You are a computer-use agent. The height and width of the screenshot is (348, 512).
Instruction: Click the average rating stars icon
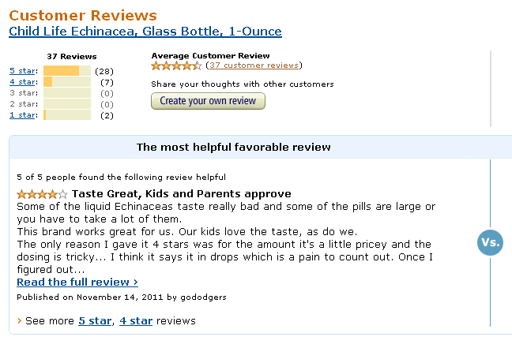(176, 65)
